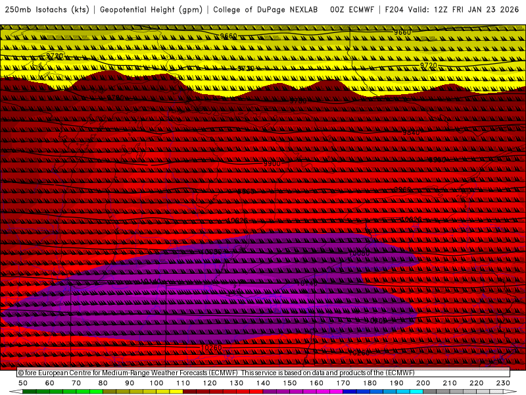
Task: Click the 210 value on the color scale
Action: (450, 383)
